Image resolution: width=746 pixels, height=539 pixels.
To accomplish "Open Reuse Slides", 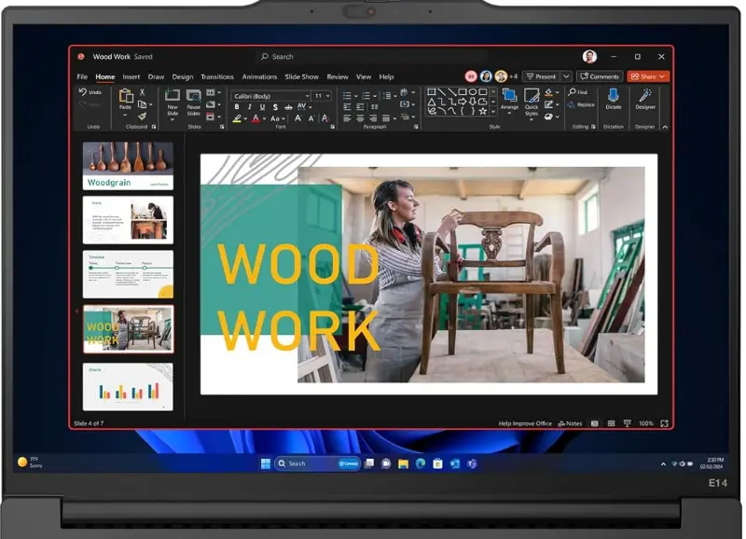I will (x=194, y=104).
